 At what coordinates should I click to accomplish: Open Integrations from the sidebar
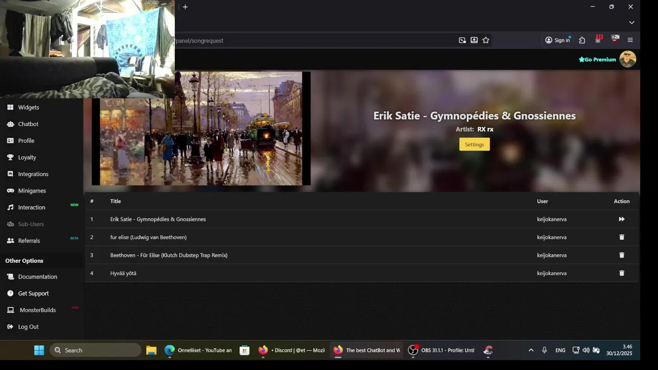tap(33, 174)
